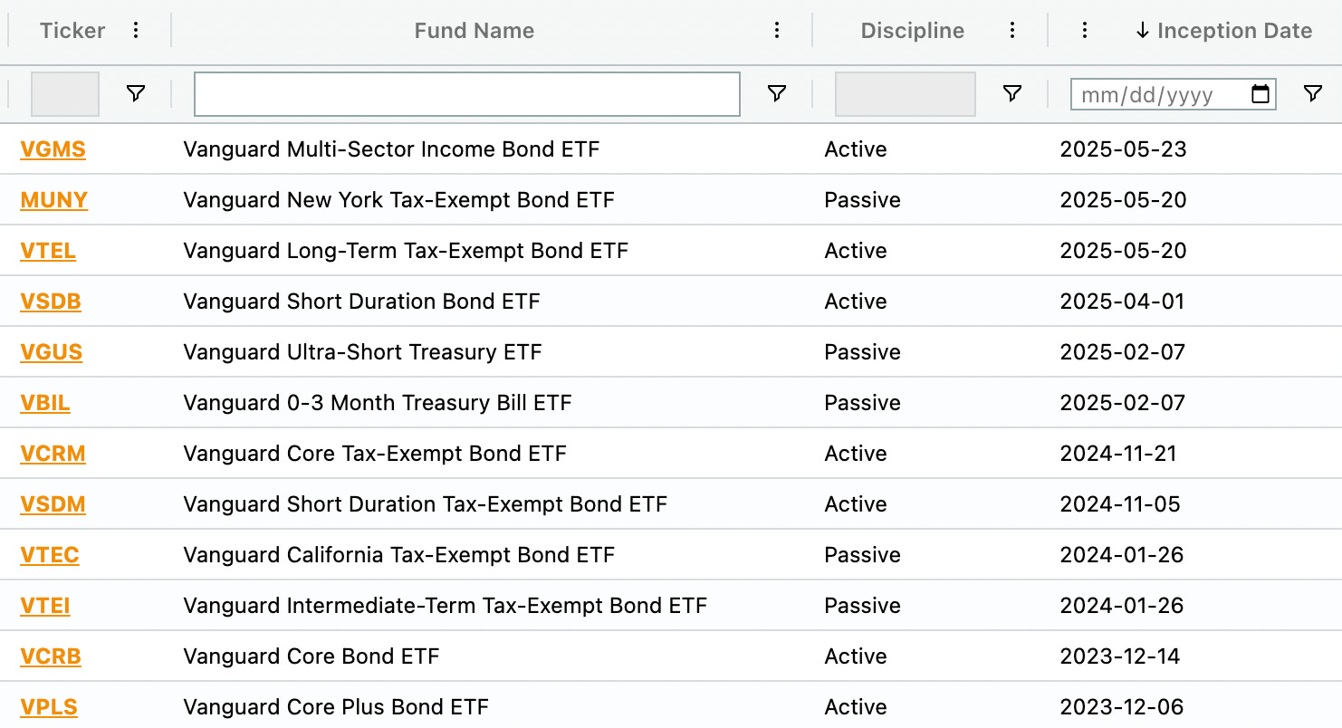Open the VPLS ticker link
Screen dimensions: 1342x728
(49, 707)
